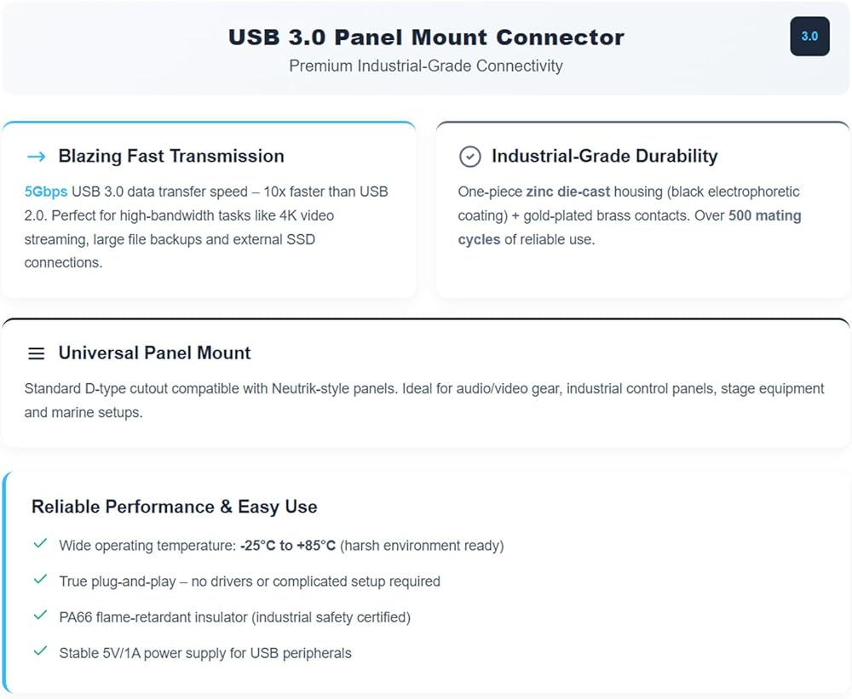The image size is (852, 699).
Task: Click the checkmark beside True plug-and-play
Action: pos(40,580)
